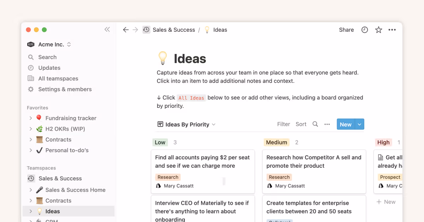Collapse the sidebar with the double-chevron icon
This screenshot has width=424, height=222.
click(107, 30)
